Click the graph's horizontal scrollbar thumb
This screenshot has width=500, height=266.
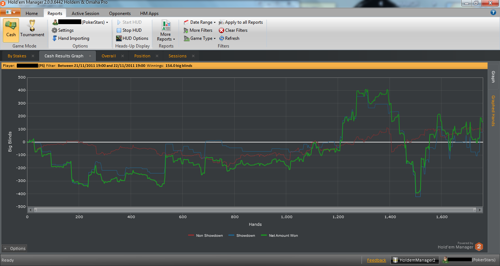(255, 210)
